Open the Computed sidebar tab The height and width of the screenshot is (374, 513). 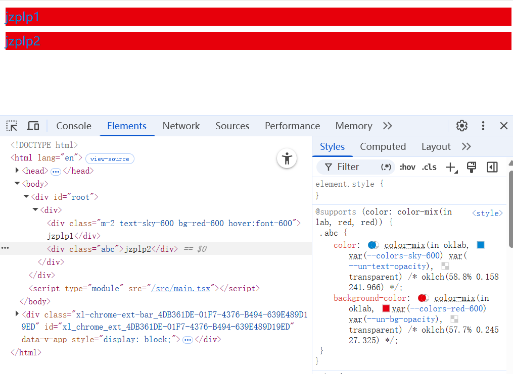(383, 146)
